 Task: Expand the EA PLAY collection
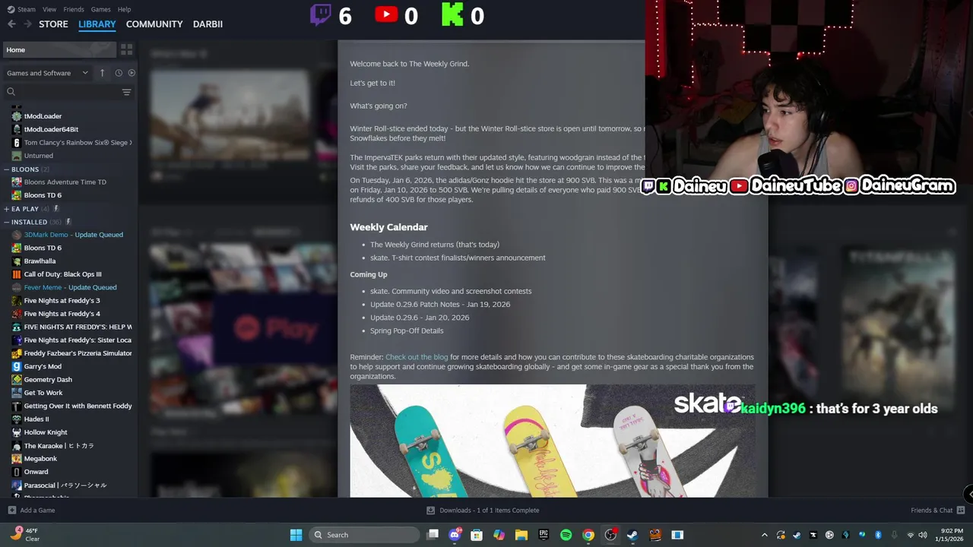pos(7,209)
